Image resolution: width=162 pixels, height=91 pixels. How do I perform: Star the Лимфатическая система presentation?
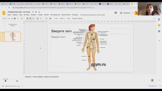click(x=33, y=12)
